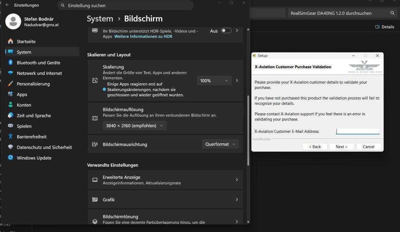Focus the X-Aviation Customer E-Mail Address field
400x232 pixels.
click(x=358, y=131)
